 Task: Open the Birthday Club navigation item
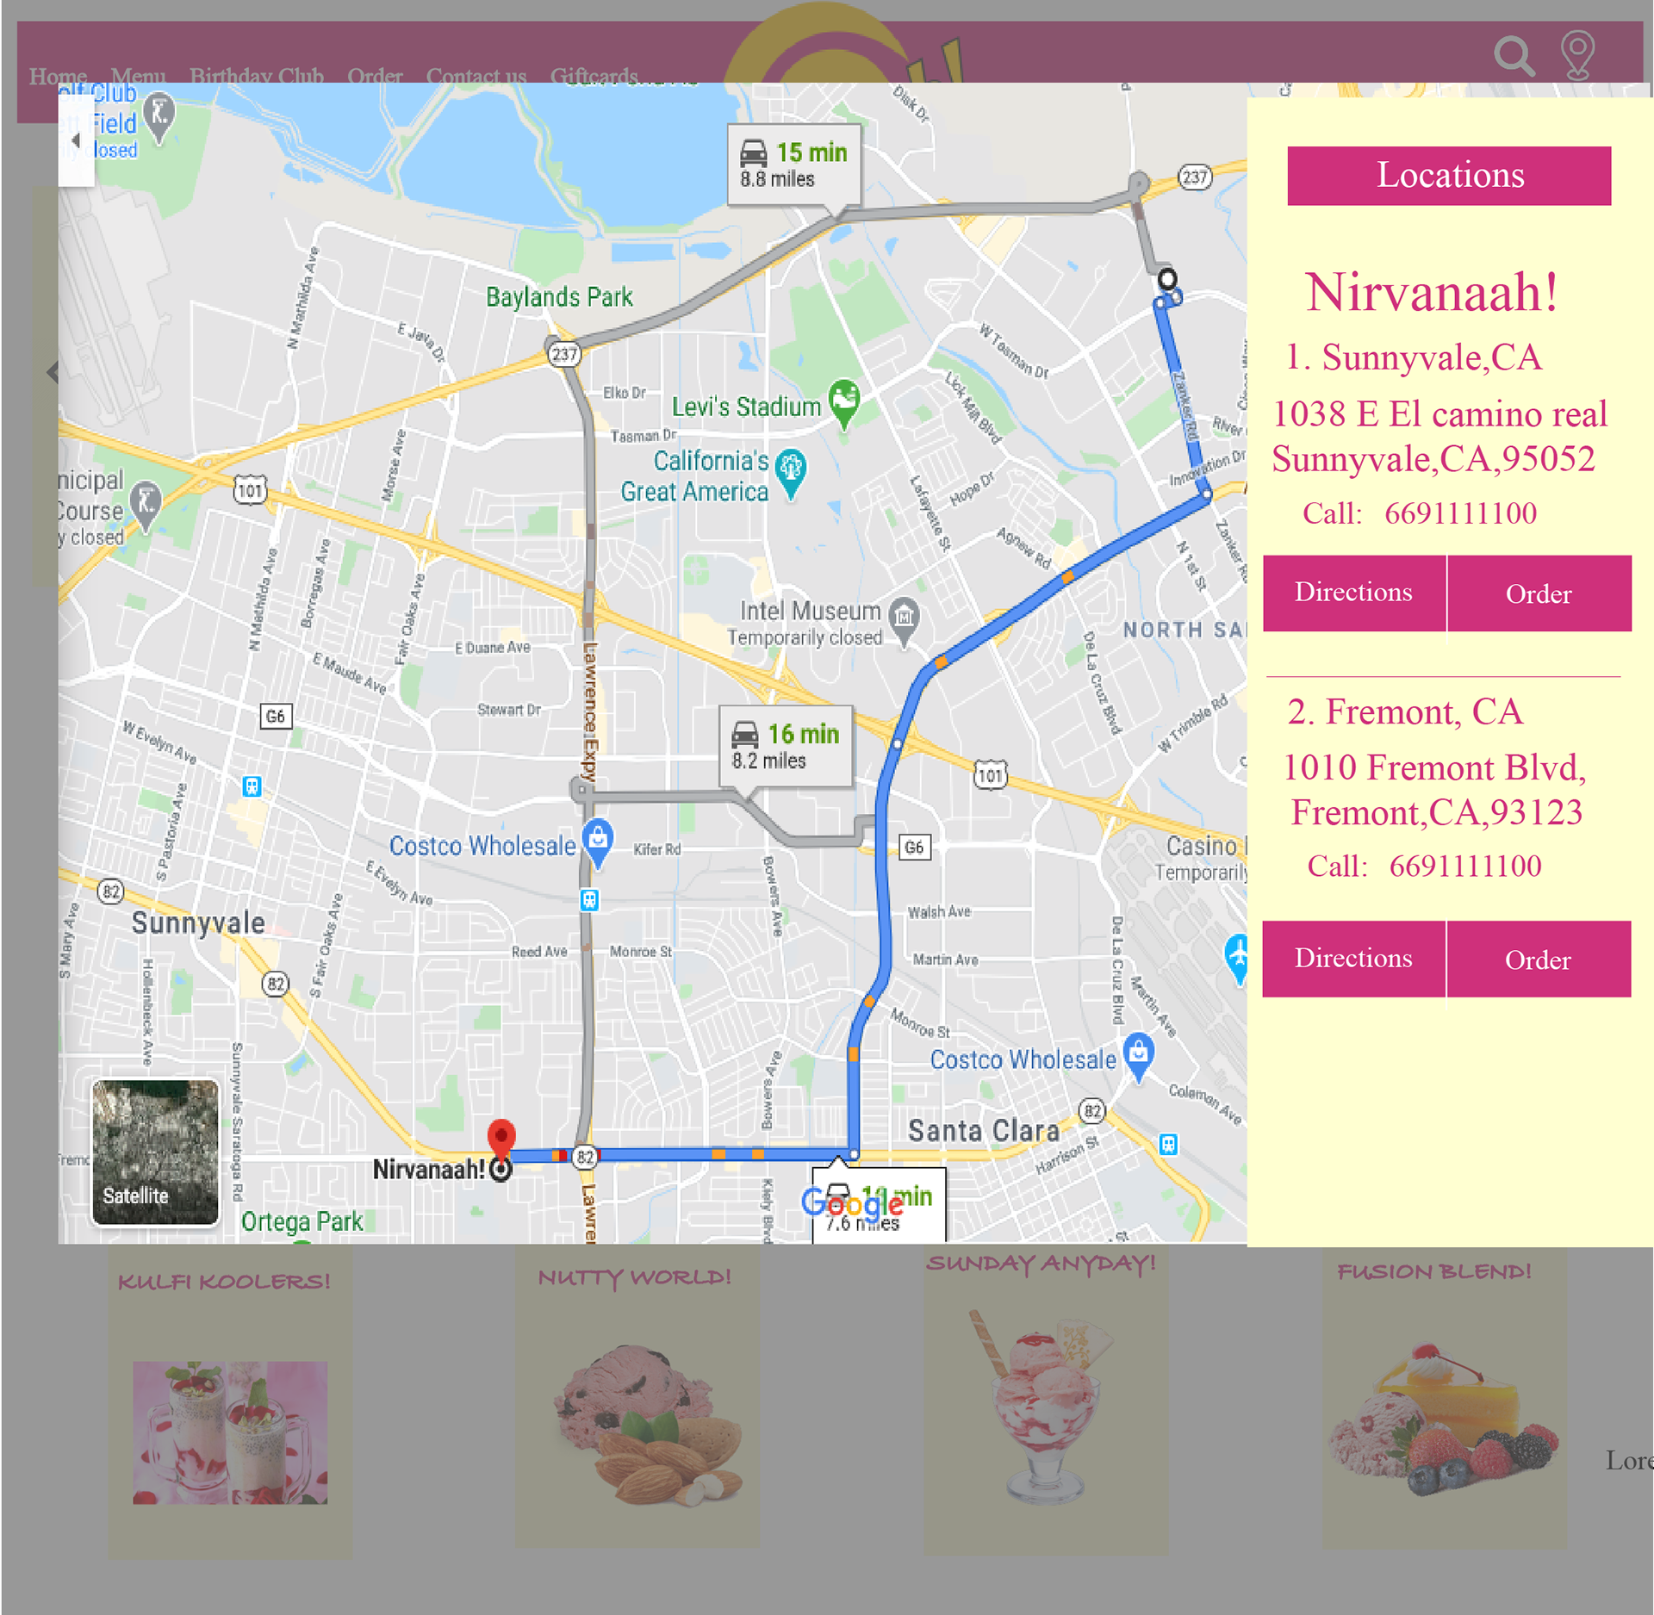[257, 75]
